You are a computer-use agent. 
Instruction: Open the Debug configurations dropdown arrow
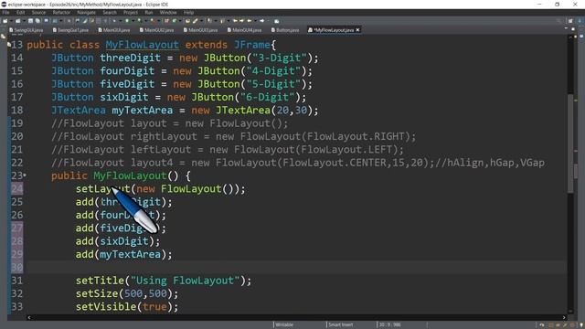(120, 21)
